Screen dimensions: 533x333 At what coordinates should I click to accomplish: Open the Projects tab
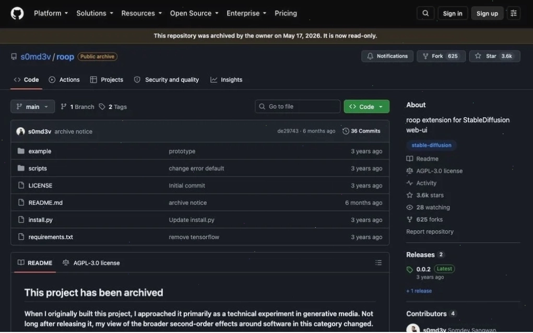point(106,80)
